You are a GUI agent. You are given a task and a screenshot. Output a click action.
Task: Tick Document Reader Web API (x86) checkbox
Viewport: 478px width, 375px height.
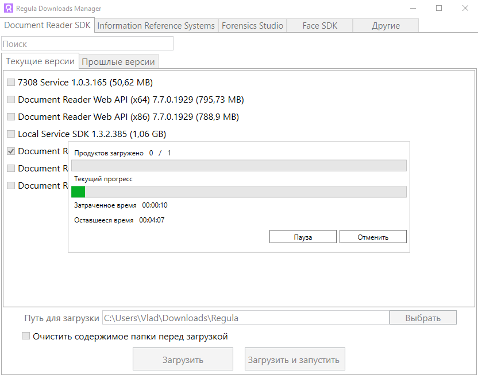click(x=11, y=117)
